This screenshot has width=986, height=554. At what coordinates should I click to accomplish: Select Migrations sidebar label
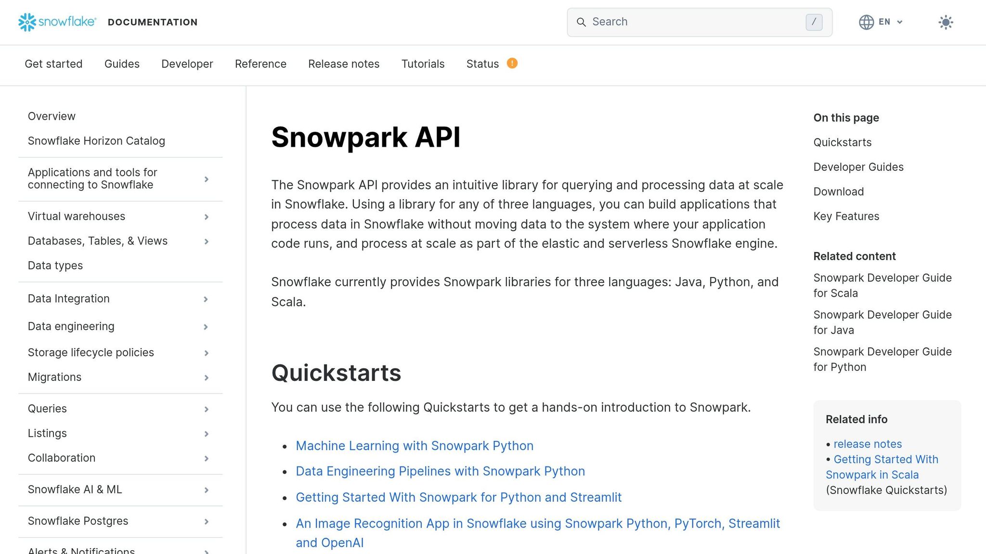pyautogui.click(x=54, y=377)
